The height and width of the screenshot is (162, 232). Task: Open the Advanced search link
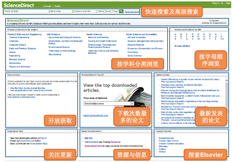132,12
